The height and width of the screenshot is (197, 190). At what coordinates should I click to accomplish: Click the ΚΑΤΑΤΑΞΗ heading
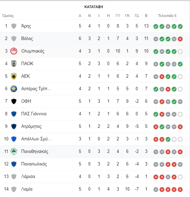94,7
